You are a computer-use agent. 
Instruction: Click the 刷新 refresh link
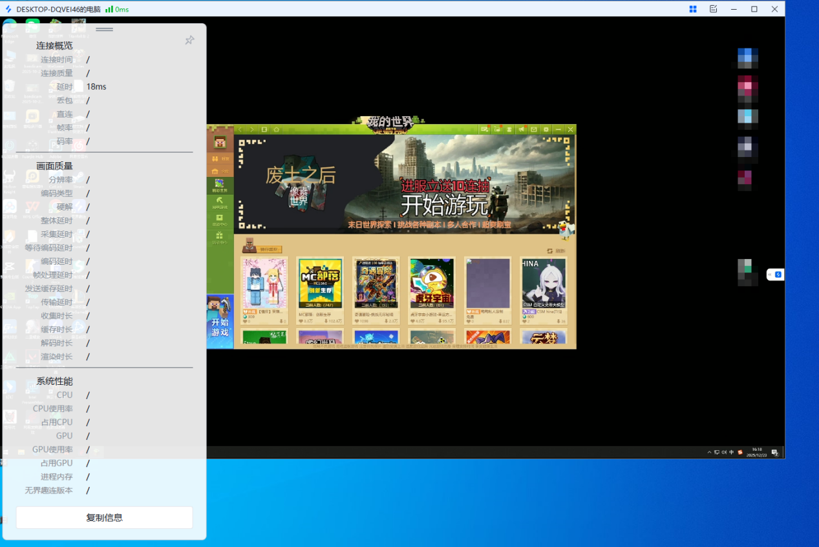[x=556, y=251]
